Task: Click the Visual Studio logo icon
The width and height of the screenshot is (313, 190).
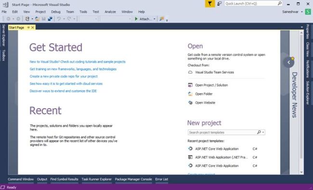Action: (x=6, y=4)
